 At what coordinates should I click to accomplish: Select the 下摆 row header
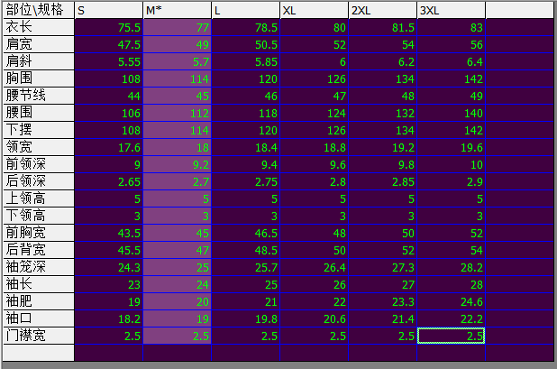(x=39, y=130)
